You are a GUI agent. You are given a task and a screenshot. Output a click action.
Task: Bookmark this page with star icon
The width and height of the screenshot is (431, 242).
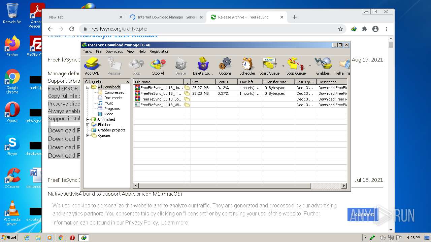tap(340, 29)
